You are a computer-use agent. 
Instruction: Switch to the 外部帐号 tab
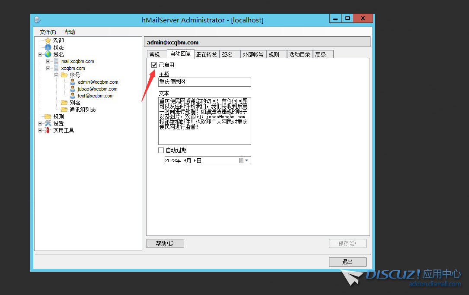253,54
